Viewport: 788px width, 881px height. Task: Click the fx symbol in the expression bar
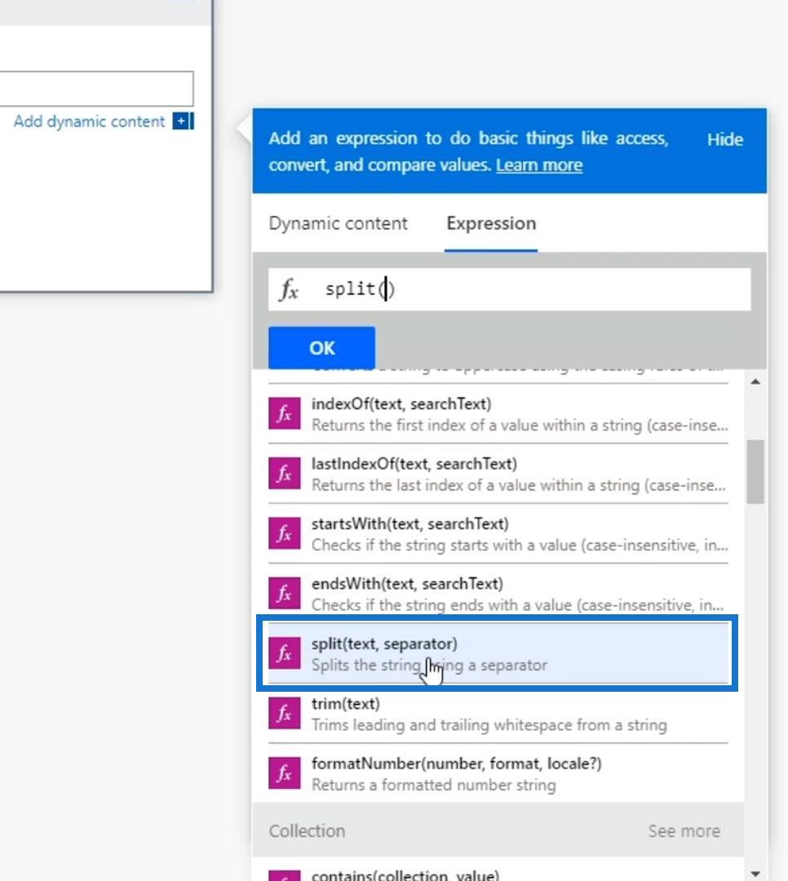click(289, 290)
